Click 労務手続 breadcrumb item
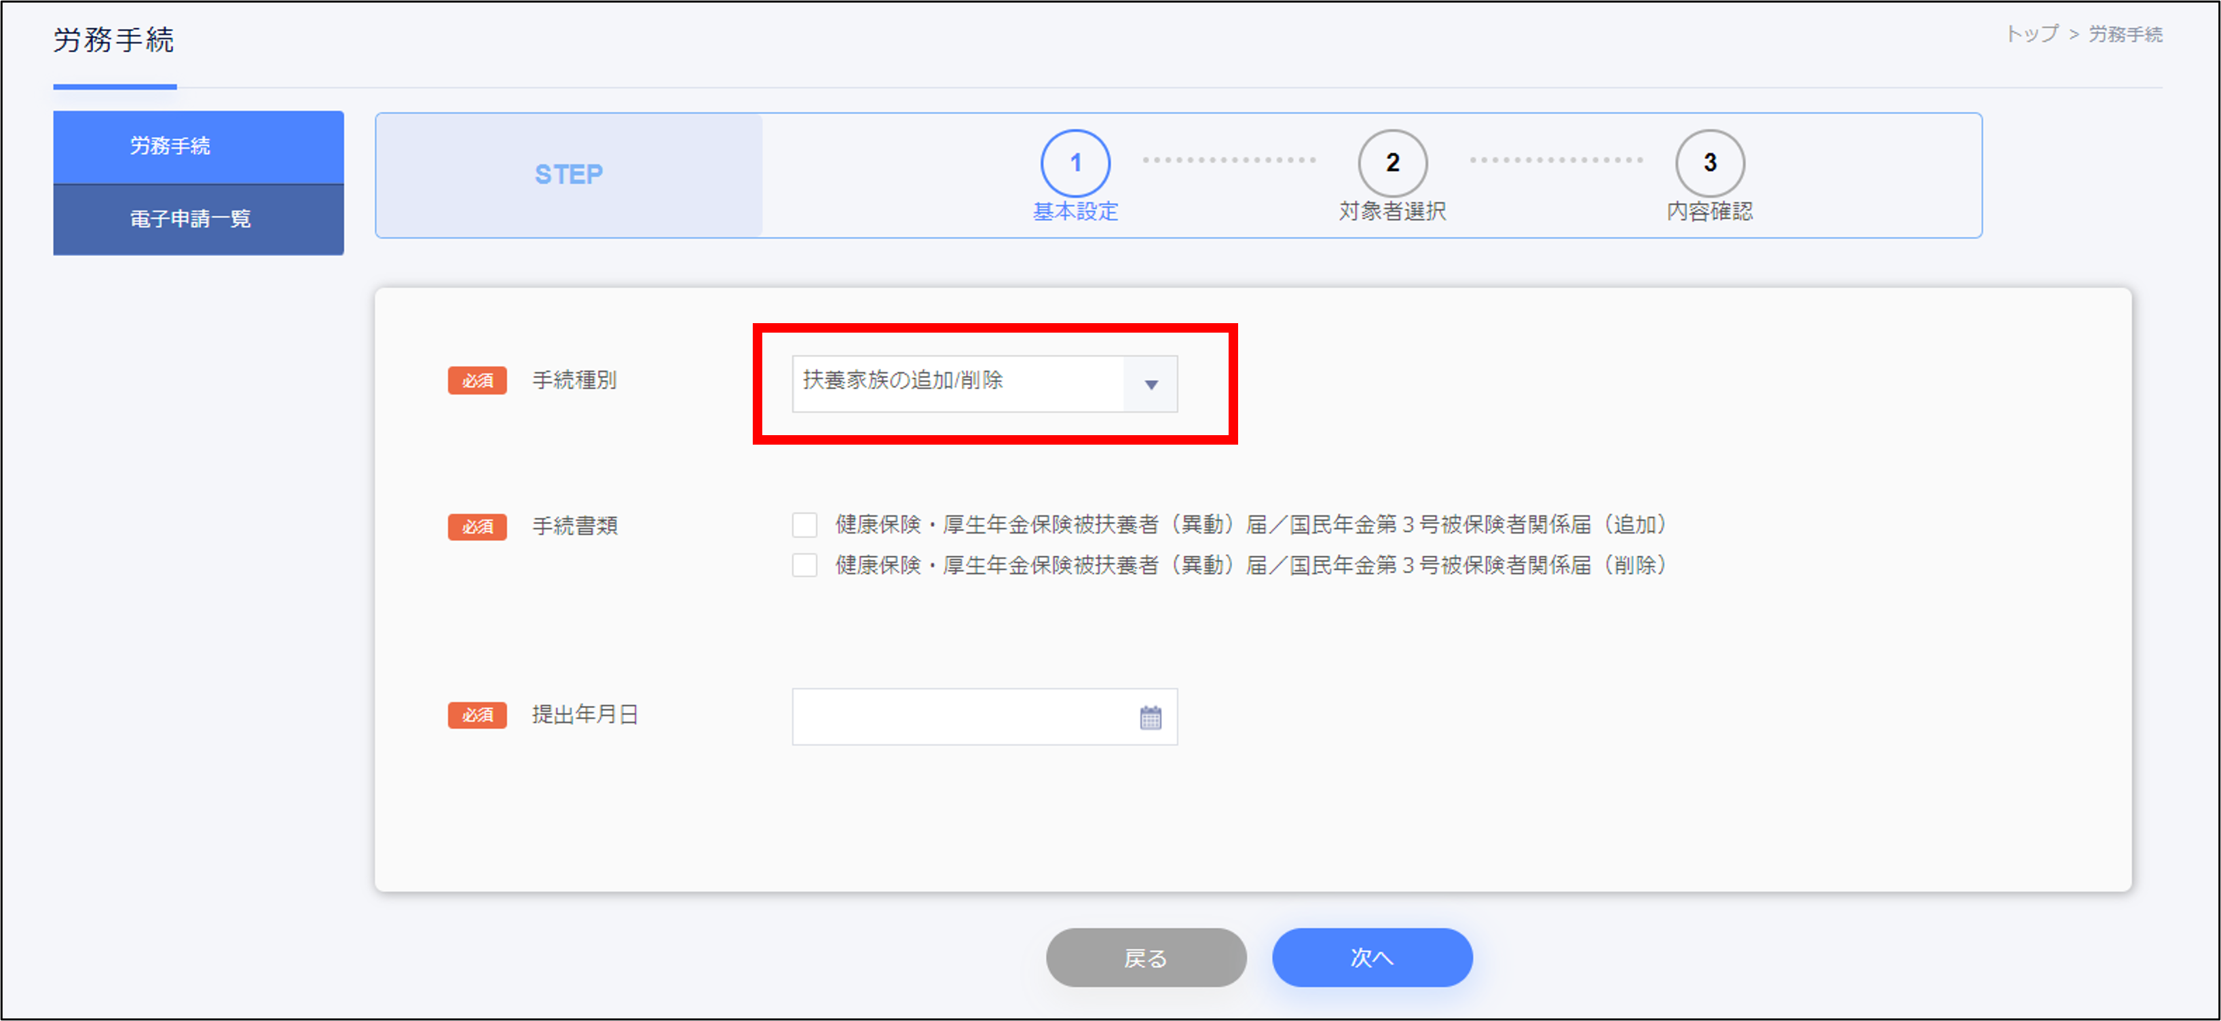This screenshot has width=2221, height=1021. click(2125, 35)
